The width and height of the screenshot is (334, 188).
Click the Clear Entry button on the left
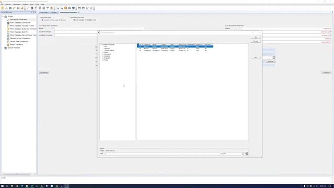click(44, 73)
